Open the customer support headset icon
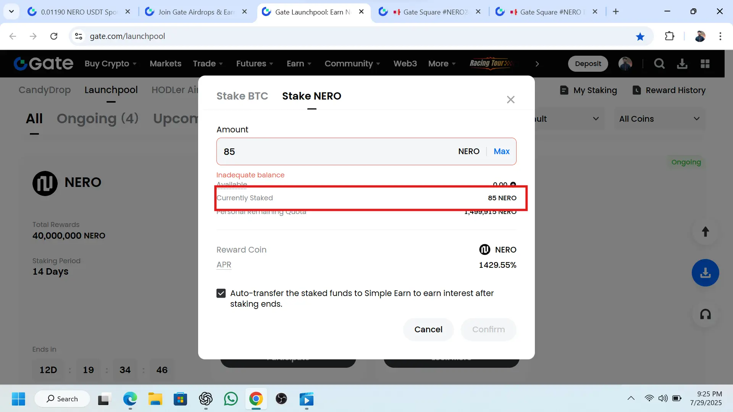The width and height of the screenshot is (733, 412). [x=706, y=314]
